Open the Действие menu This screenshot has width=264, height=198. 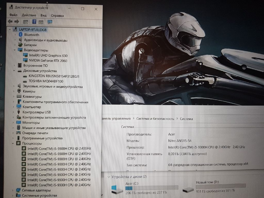(x=29, y=15)
